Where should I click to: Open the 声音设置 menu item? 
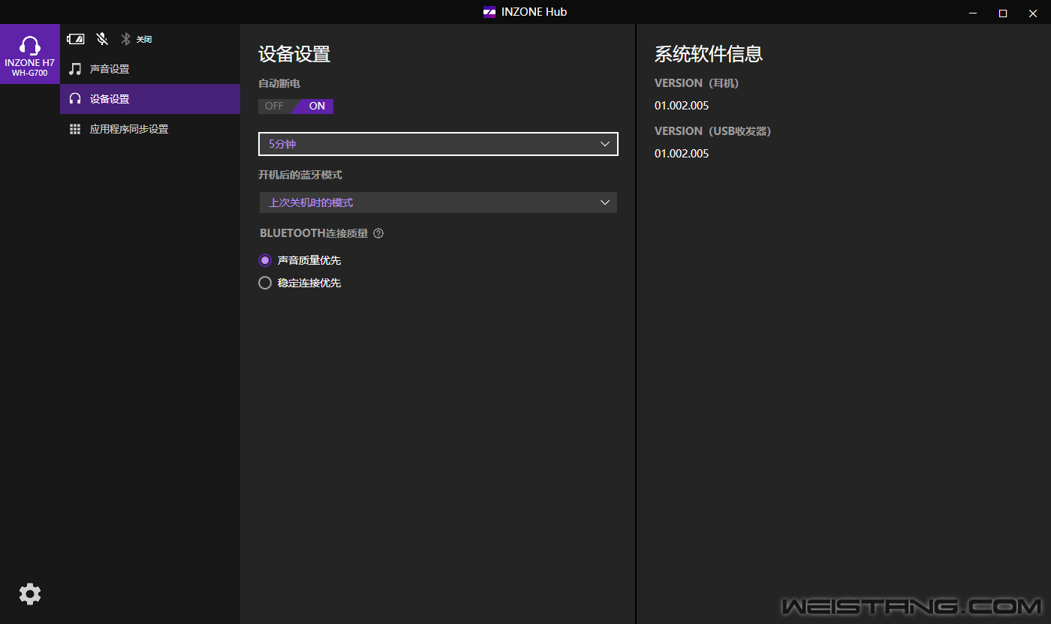(150, 69)
